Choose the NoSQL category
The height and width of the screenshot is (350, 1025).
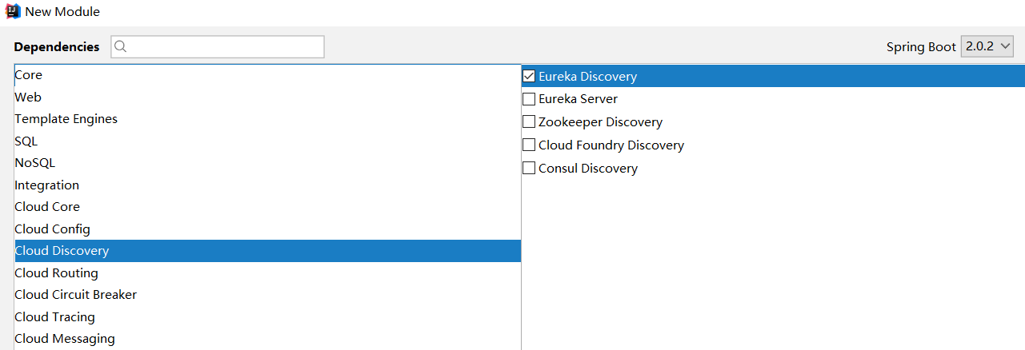point(34,163)
